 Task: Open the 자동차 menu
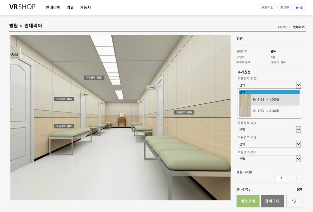pyautogui.click(x=86, y=7)
